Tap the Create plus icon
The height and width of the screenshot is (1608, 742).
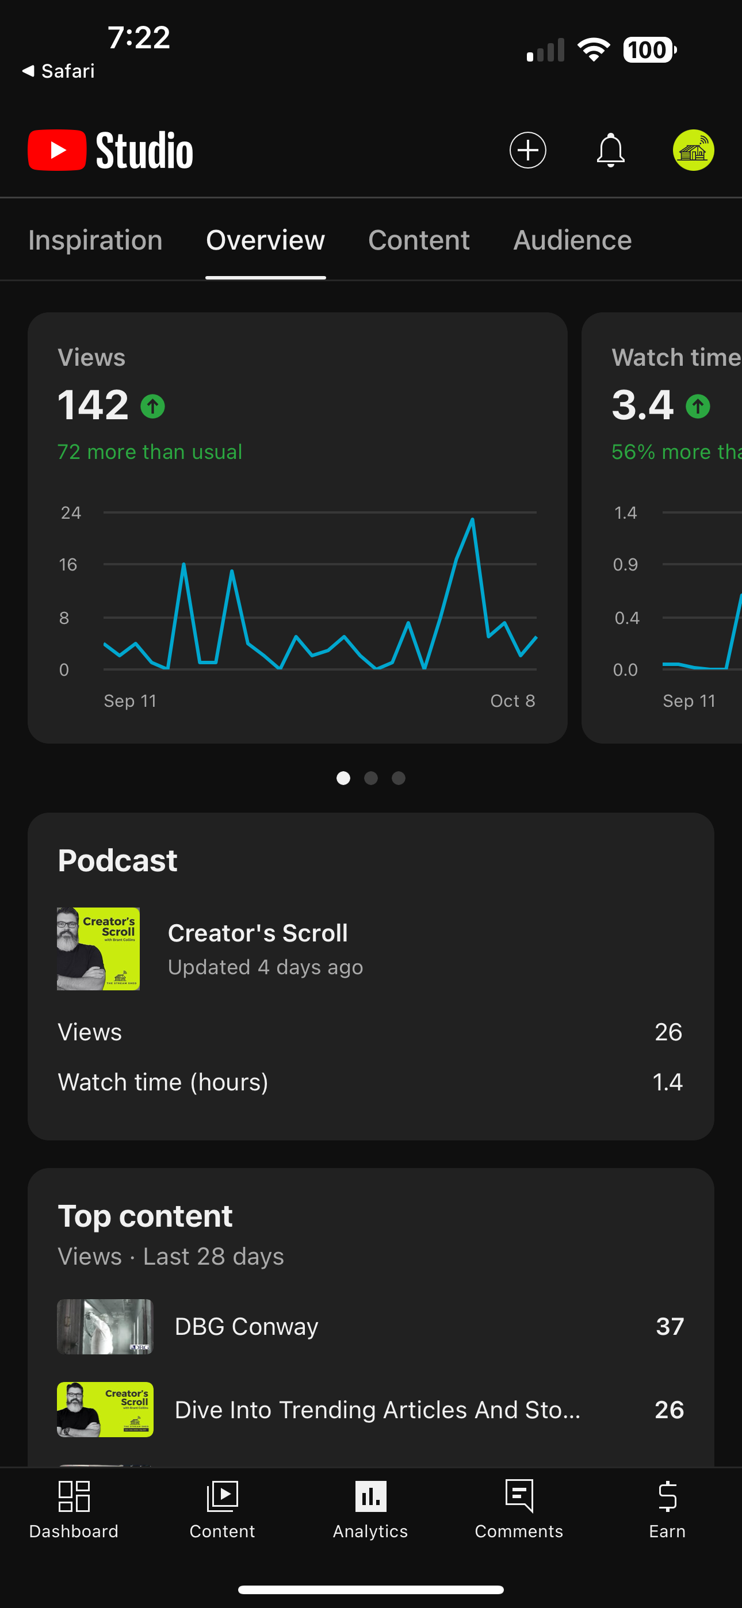coord(528,151)
